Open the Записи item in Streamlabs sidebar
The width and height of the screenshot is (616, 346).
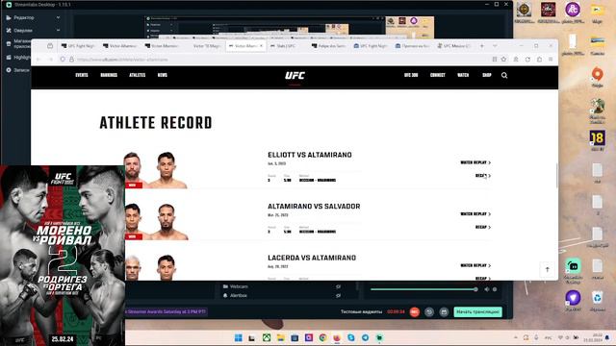(x=17, y=70)
